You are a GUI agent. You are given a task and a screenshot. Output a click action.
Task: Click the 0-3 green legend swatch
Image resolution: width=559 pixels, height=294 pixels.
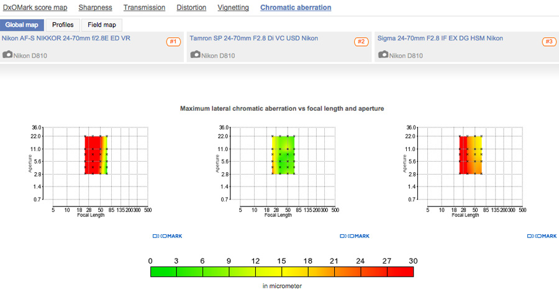pos(163,272)
